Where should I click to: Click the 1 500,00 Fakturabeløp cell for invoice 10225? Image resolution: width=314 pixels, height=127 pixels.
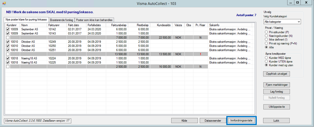pyautogui.click(x=122, y=63)
